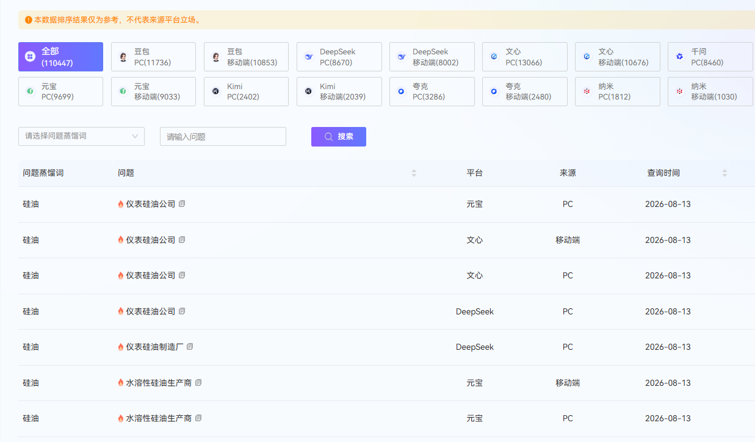Click the 硅油 cell in the 仪表硅油制造厂 row
Image resolution: width=755 pixels, height=442 pixels.
(x=31, y=347)
